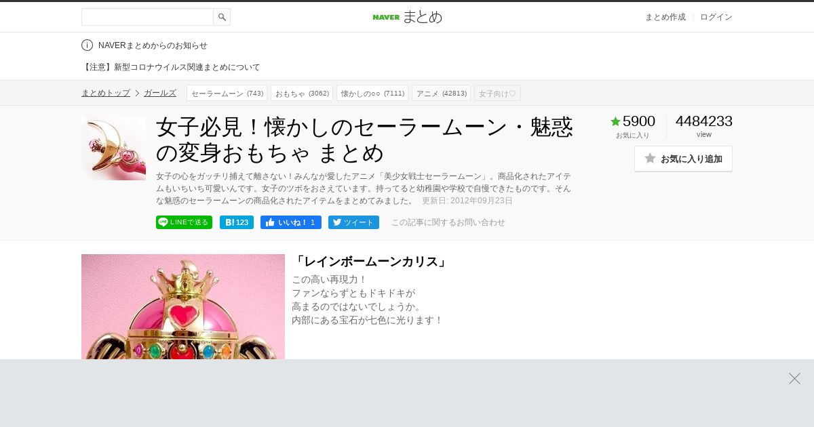
Task: Go to まとめトップ breadcrumb
Action: click(106, 93)
